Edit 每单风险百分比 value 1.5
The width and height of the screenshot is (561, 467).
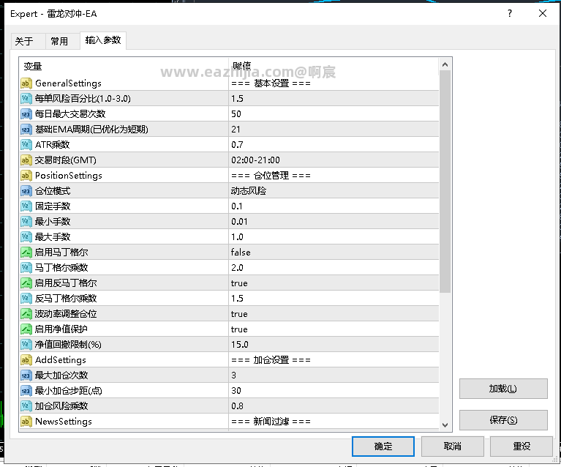pos(334,99)
